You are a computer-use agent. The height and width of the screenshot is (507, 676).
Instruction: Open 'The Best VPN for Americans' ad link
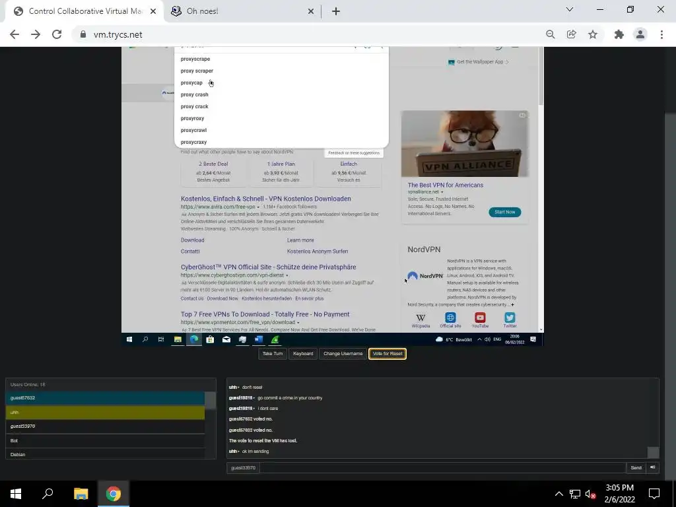click(446, 185)
